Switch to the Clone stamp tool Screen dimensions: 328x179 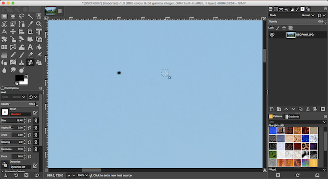[22, 63]
